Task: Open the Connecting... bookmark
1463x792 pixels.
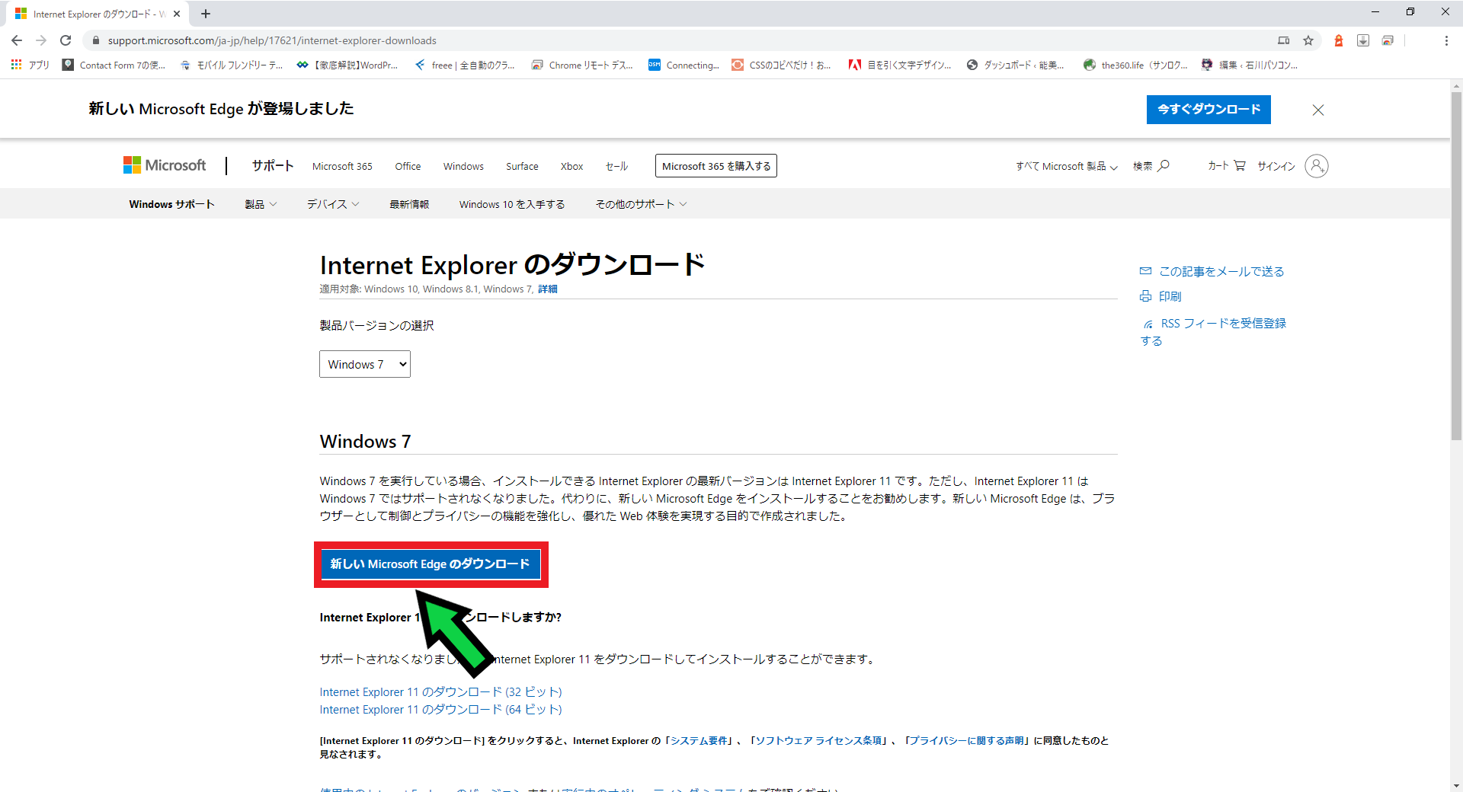Action: pos(684,65)
